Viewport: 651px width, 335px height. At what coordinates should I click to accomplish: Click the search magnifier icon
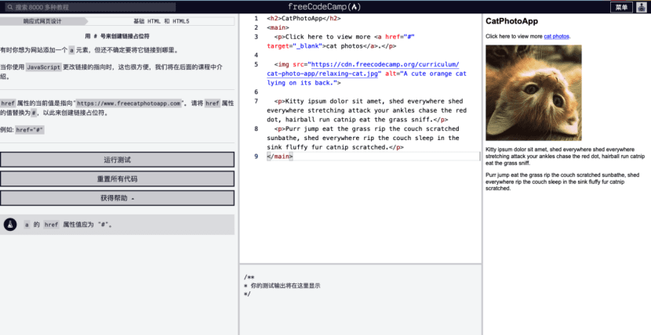[9, 7]
